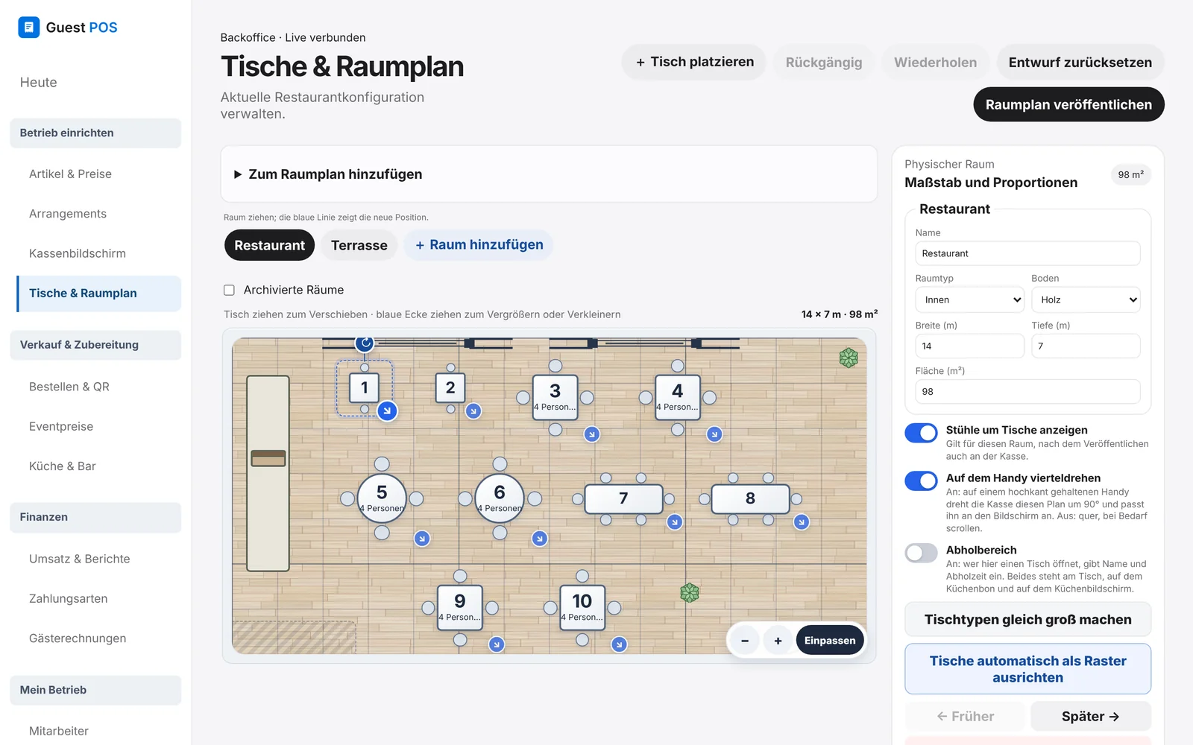Click the blue resize handle of table 8
The image size is (1193, 745).
coord(802,522)
